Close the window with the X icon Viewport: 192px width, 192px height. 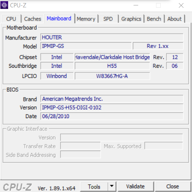[181, 5]
